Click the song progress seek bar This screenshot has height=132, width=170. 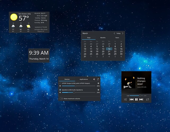136,96
